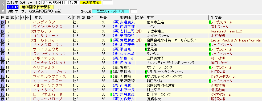Image resolution: width=262 pixels, height=101 pixels.
Task: Open trainer (美)菊沢隆徳
Action: tap(124, 81)
